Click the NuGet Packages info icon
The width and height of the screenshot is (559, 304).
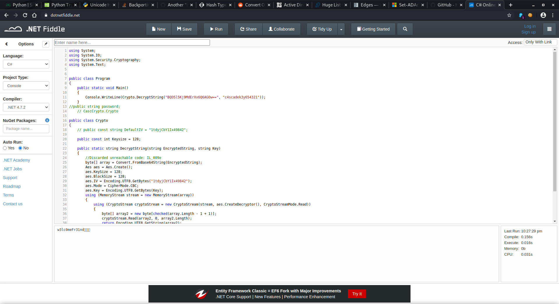(x=47, y=120)
